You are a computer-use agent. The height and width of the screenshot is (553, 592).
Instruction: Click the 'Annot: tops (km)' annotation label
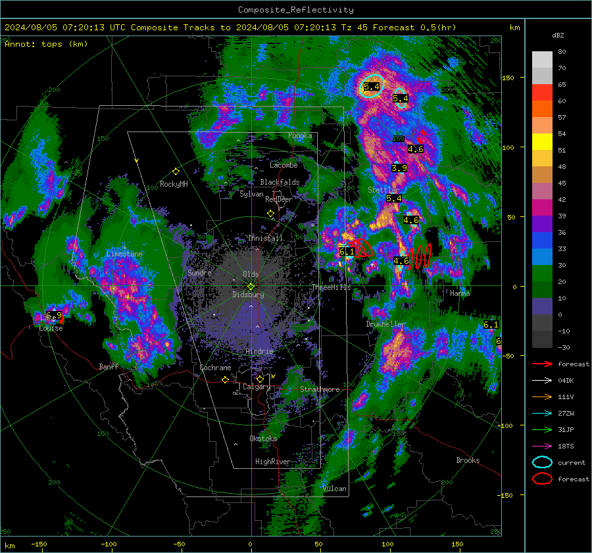pos(46,44)
